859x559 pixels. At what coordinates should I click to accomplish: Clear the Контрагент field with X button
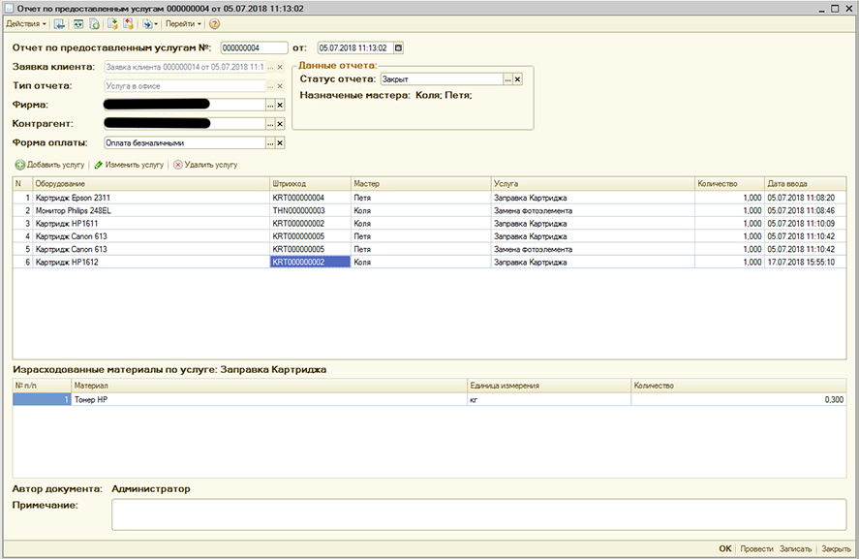click(x=281, y=124)
